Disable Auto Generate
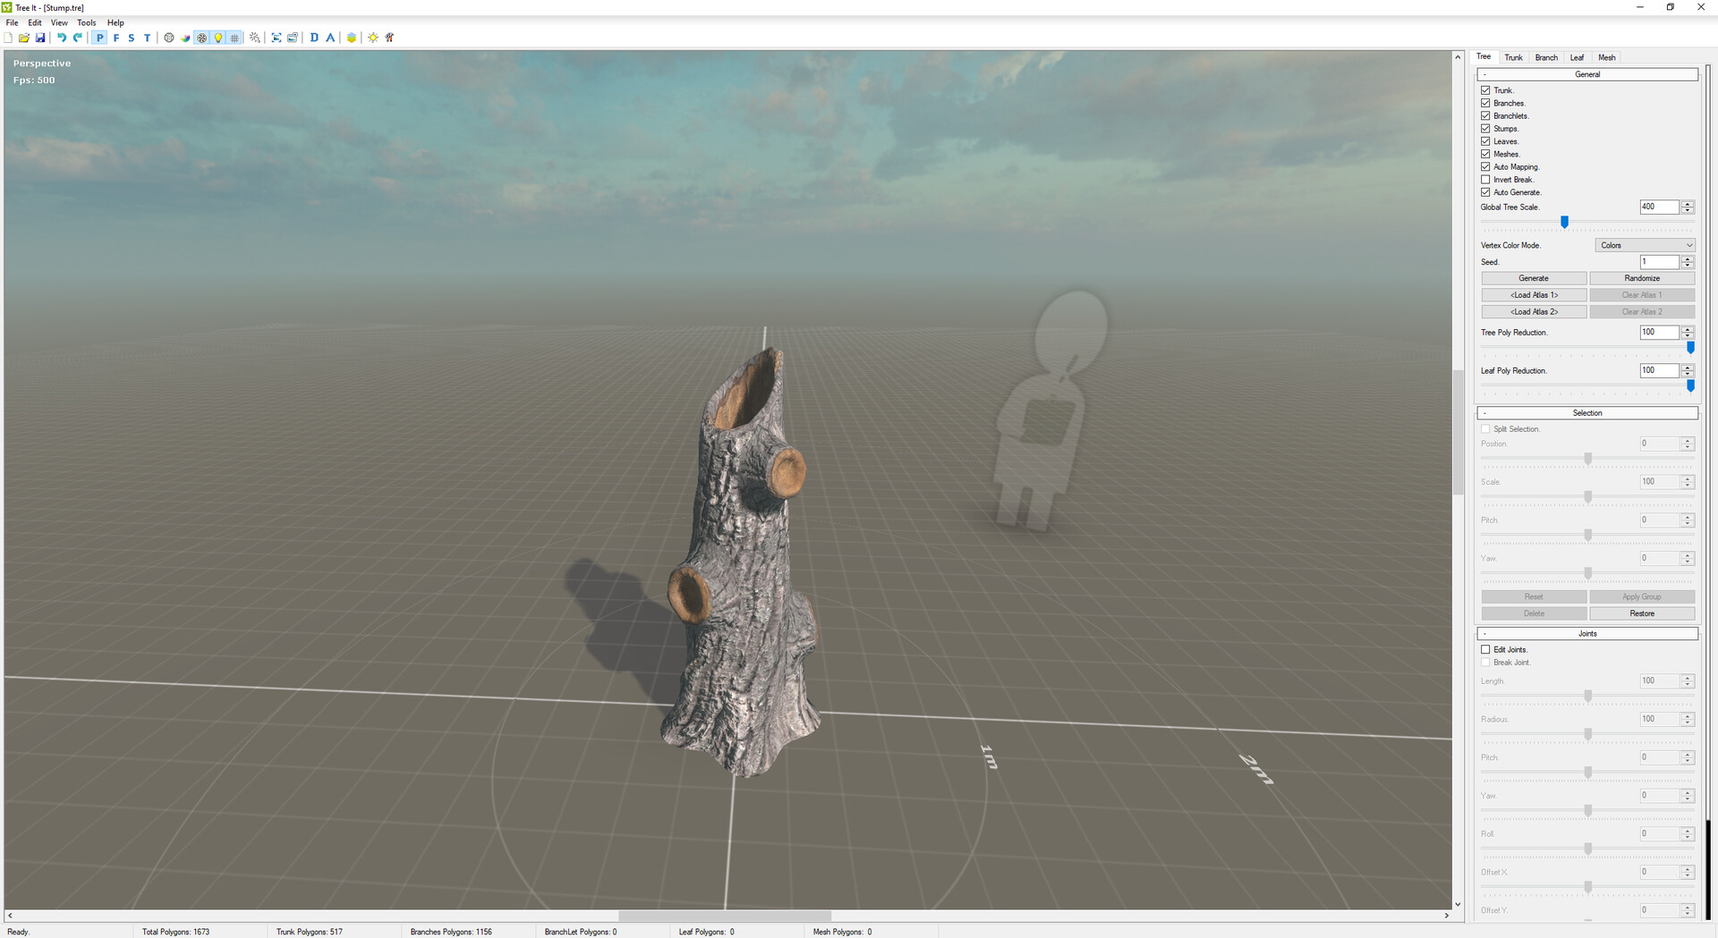 click(x=1485, y=191)
